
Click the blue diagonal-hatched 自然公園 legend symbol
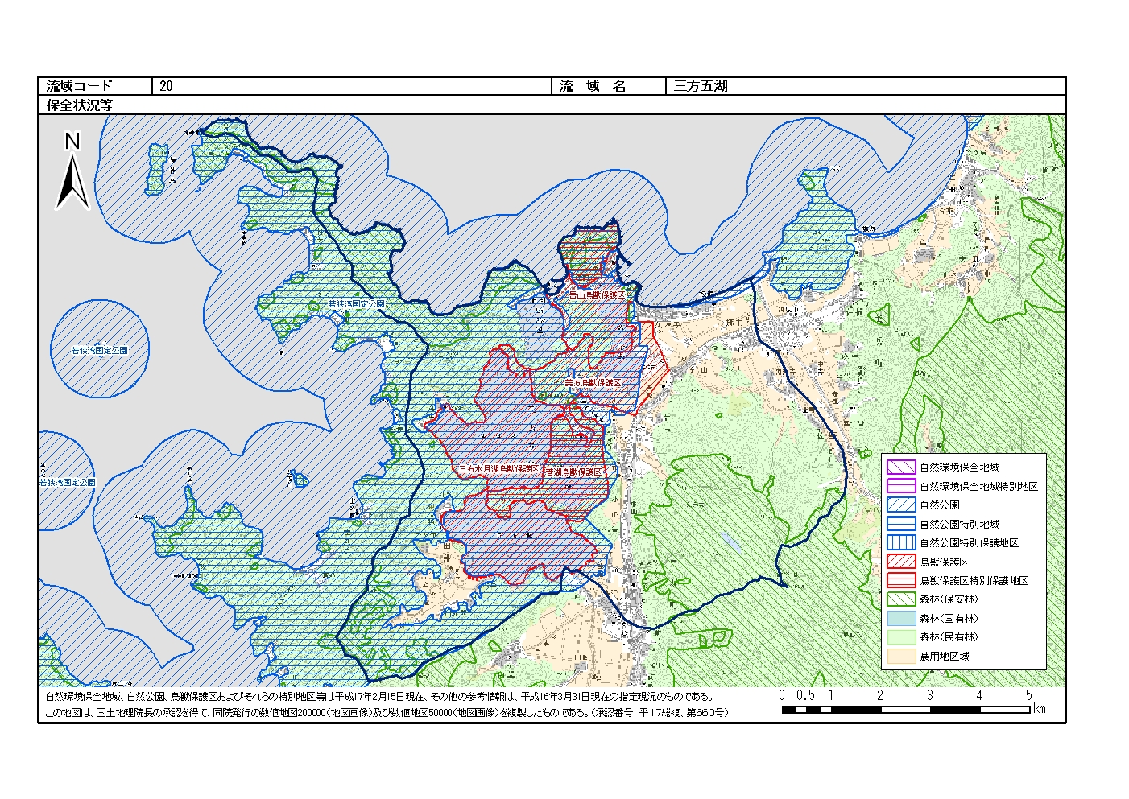[901, 505]
